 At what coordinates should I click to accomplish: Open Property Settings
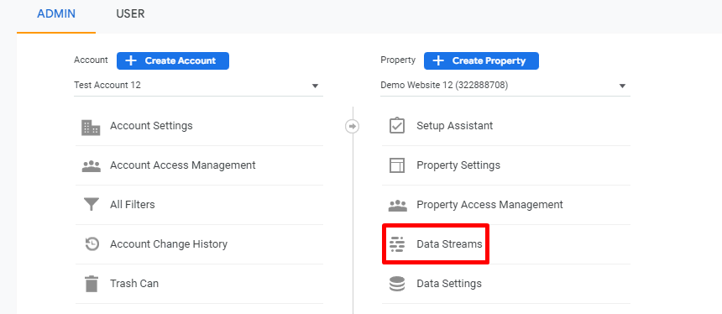coord(506,165)
